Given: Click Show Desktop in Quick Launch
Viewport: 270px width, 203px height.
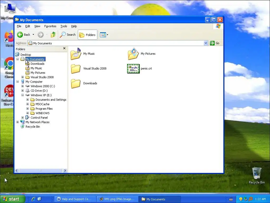Looking at the screenshot, I should click(40, 199).
